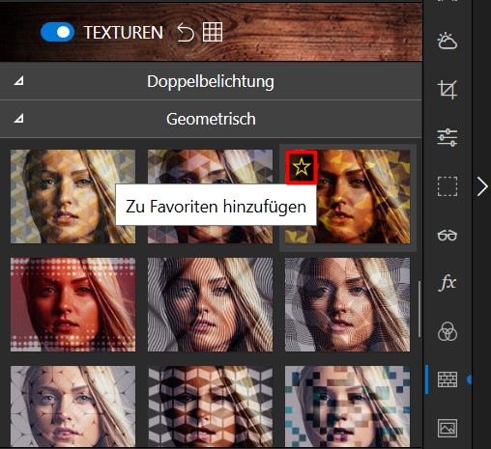The image size is (491, 449).
Task: Open the weather sun-cloud tool in sidebar
Action: pos(448,41)
